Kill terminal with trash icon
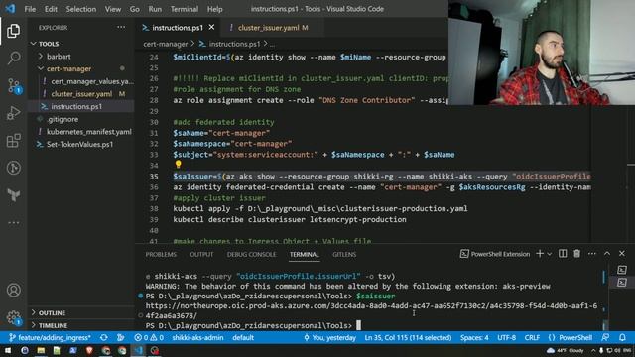This screenshot has height=357, width=635. pyautogui.click(x=576, y=254)
